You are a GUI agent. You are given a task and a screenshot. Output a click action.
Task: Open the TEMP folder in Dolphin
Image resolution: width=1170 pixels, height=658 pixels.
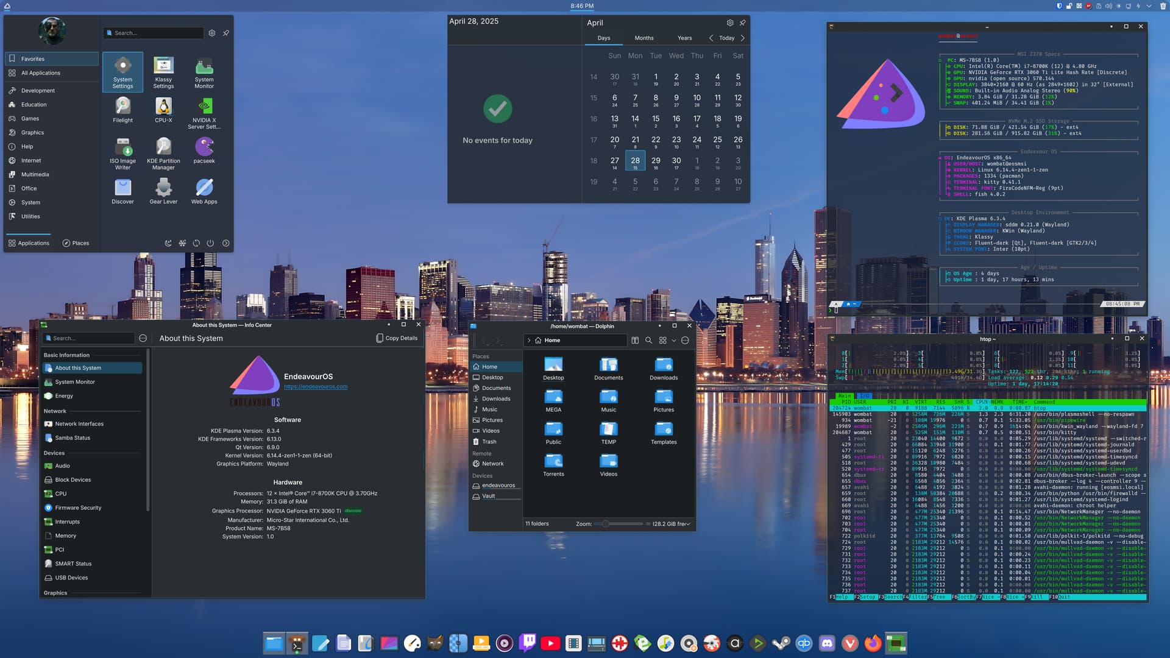[x=608, y=433]
